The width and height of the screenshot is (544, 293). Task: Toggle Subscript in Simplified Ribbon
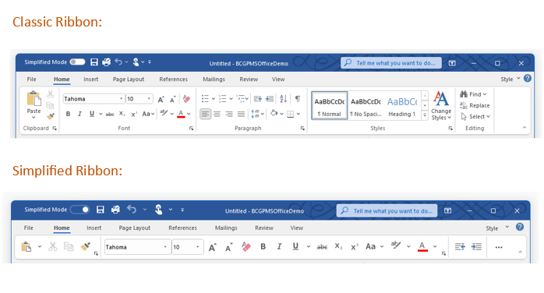[338, 246]
